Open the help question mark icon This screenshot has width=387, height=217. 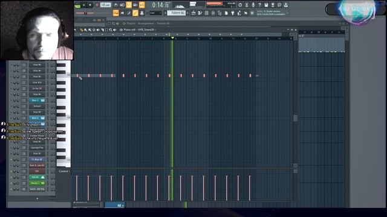pyautogui.click(x=259, y=5)
